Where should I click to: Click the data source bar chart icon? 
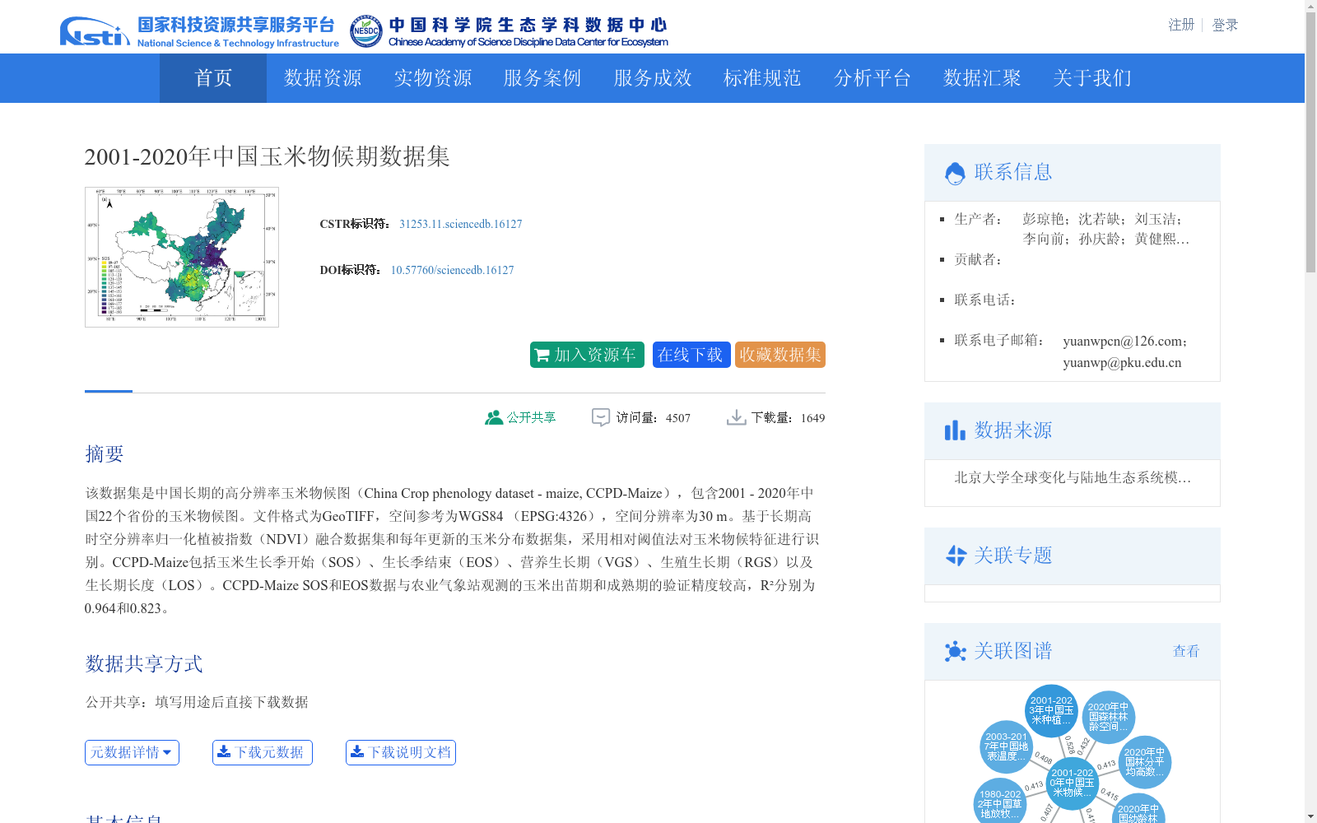(955, 430)
